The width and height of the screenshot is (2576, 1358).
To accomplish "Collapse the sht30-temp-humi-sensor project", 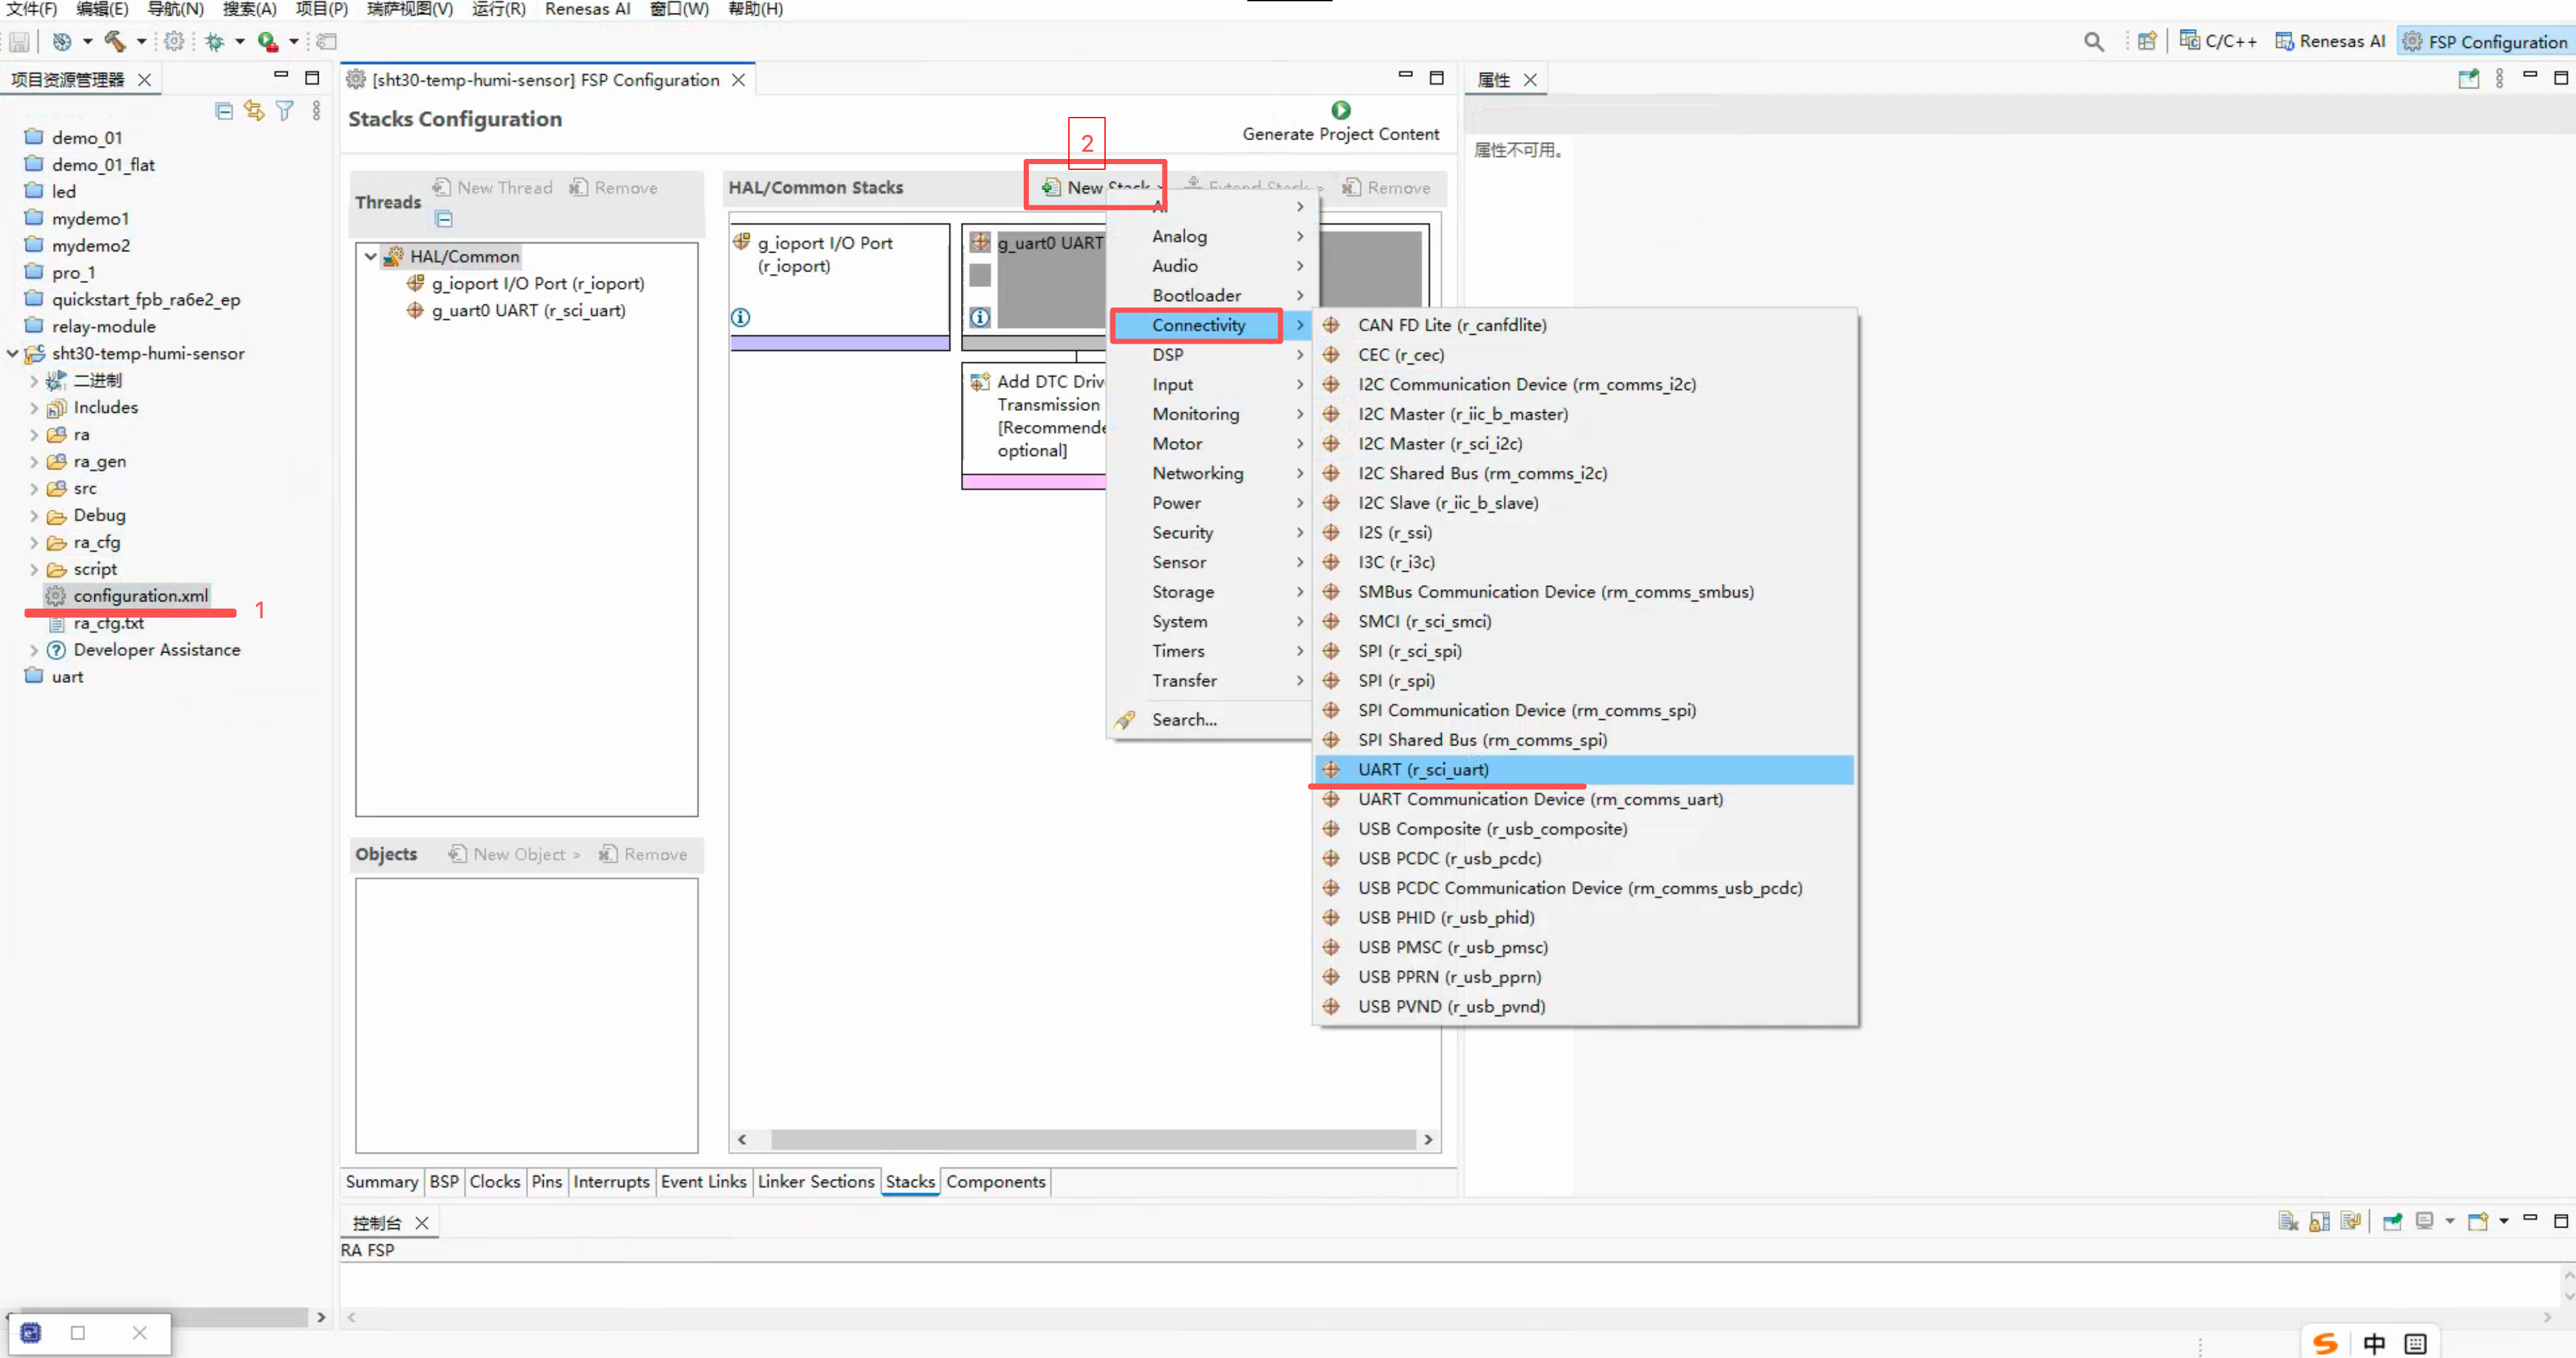I will (12, 354).
